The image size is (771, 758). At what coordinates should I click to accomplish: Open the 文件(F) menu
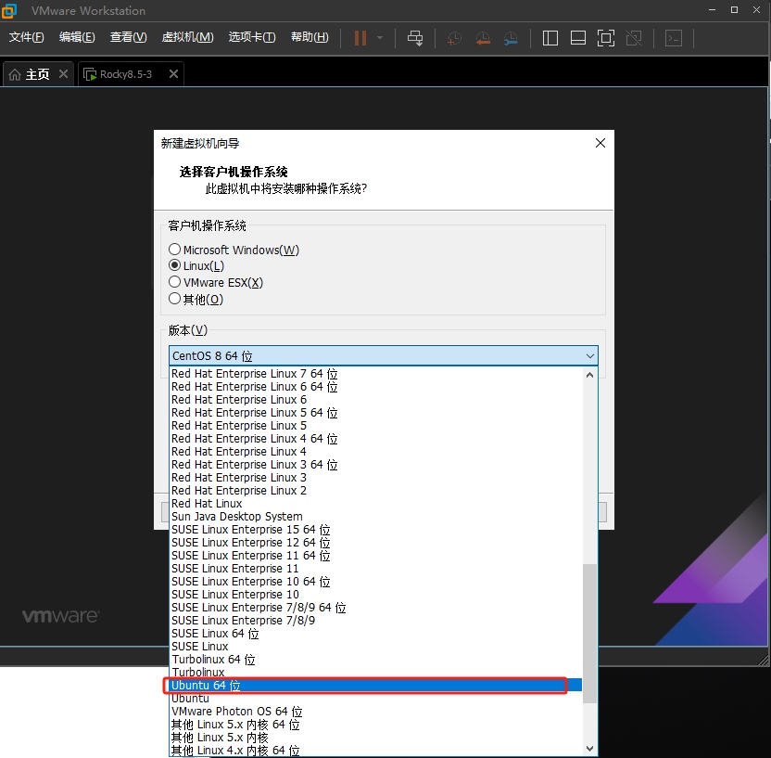coord(27,37)
